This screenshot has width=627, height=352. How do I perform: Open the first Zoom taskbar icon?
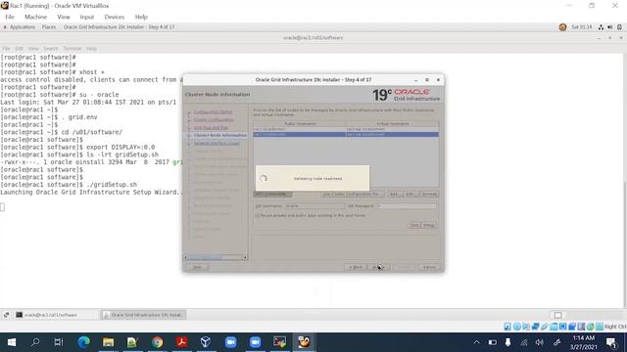tap(231, 342)
